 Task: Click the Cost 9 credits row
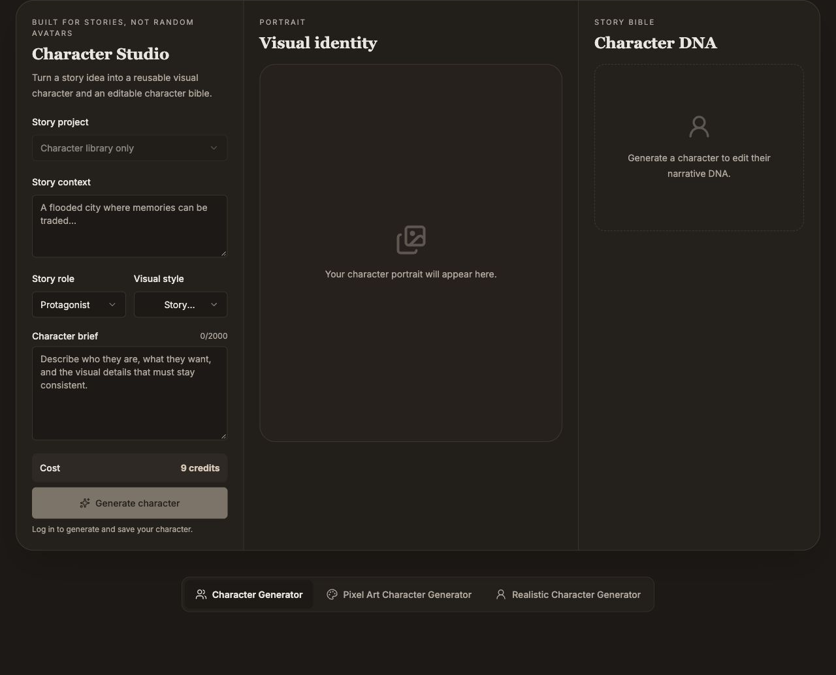click(x=130, y=468)
